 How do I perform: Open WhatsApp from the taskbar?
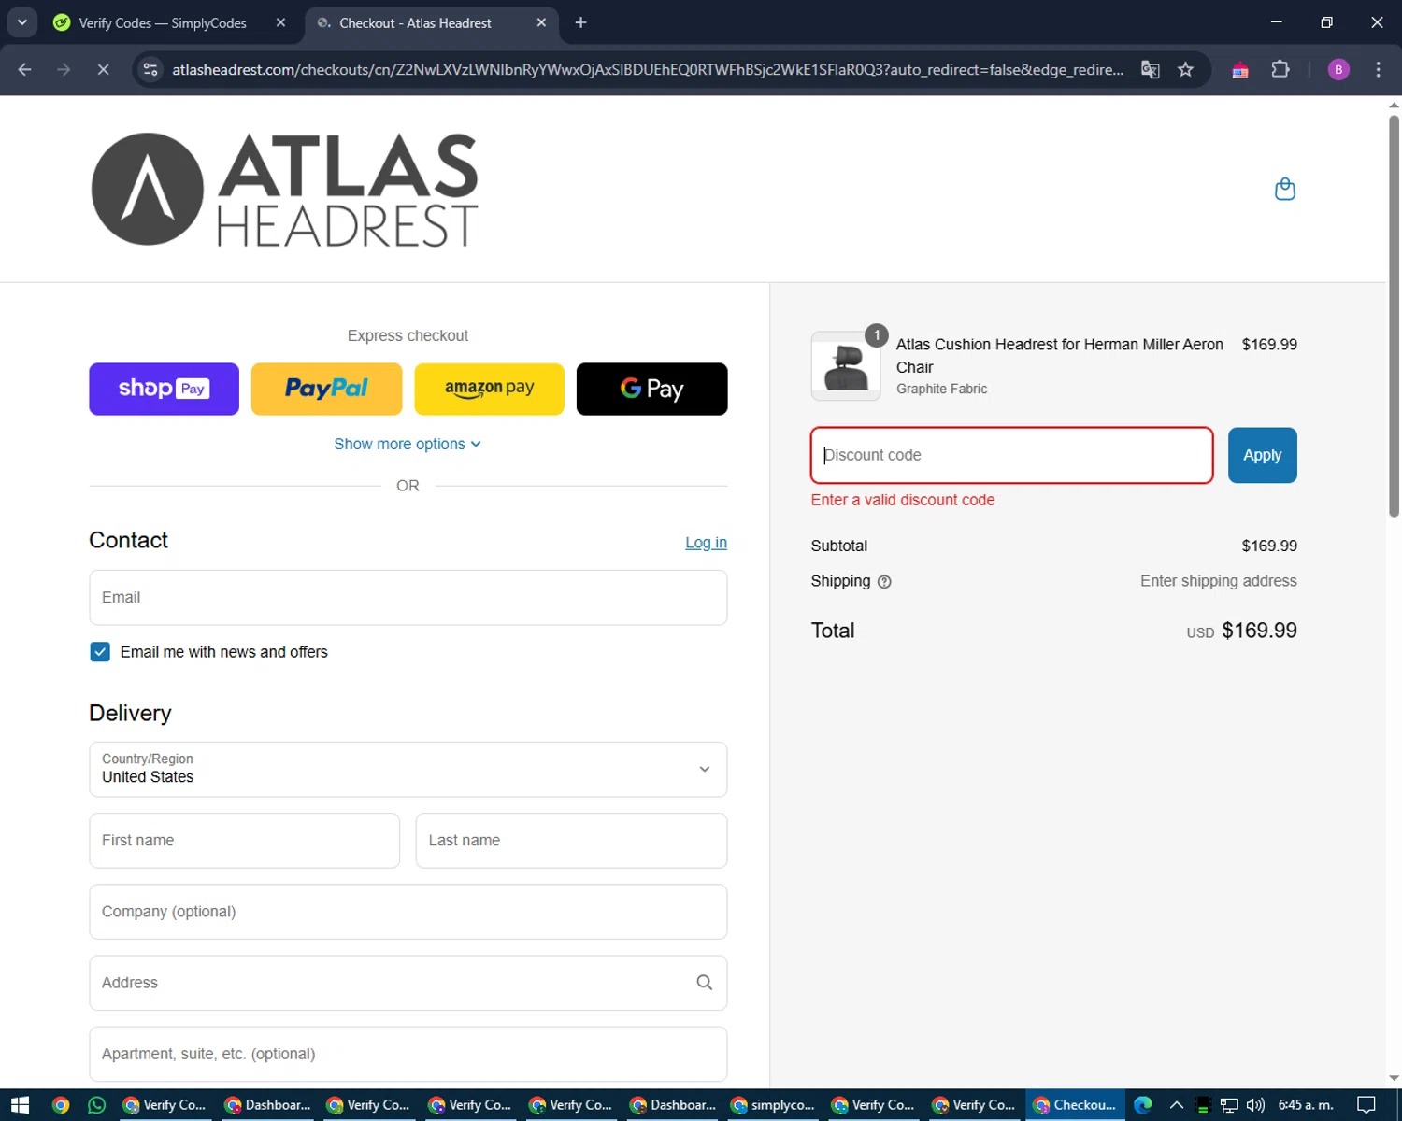(x=96, y=1105)
